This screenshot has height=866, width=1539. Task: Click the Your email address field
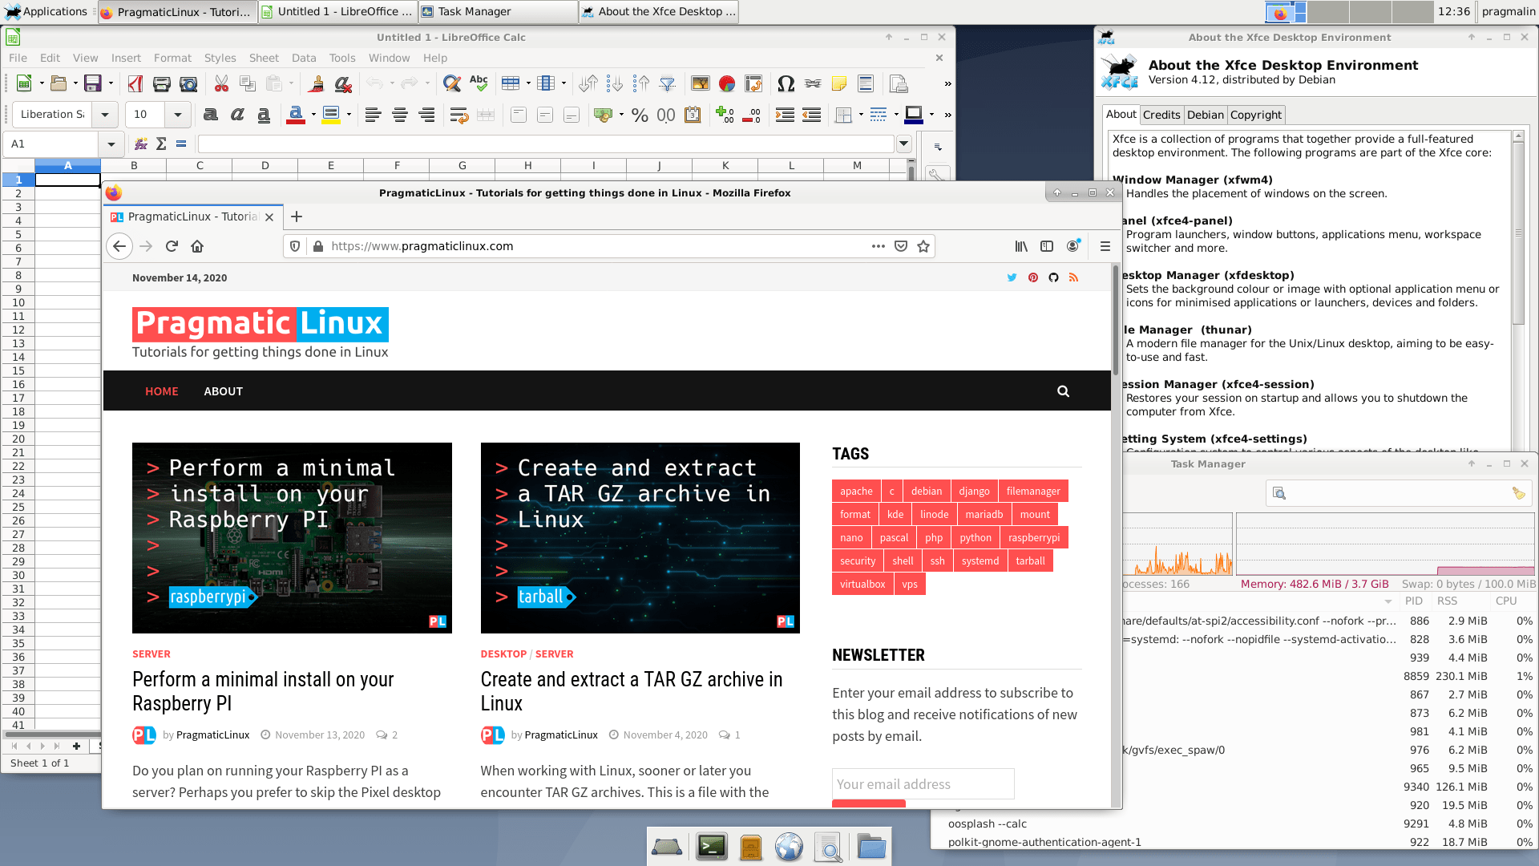pyautogui.click(x=923, y=783)
